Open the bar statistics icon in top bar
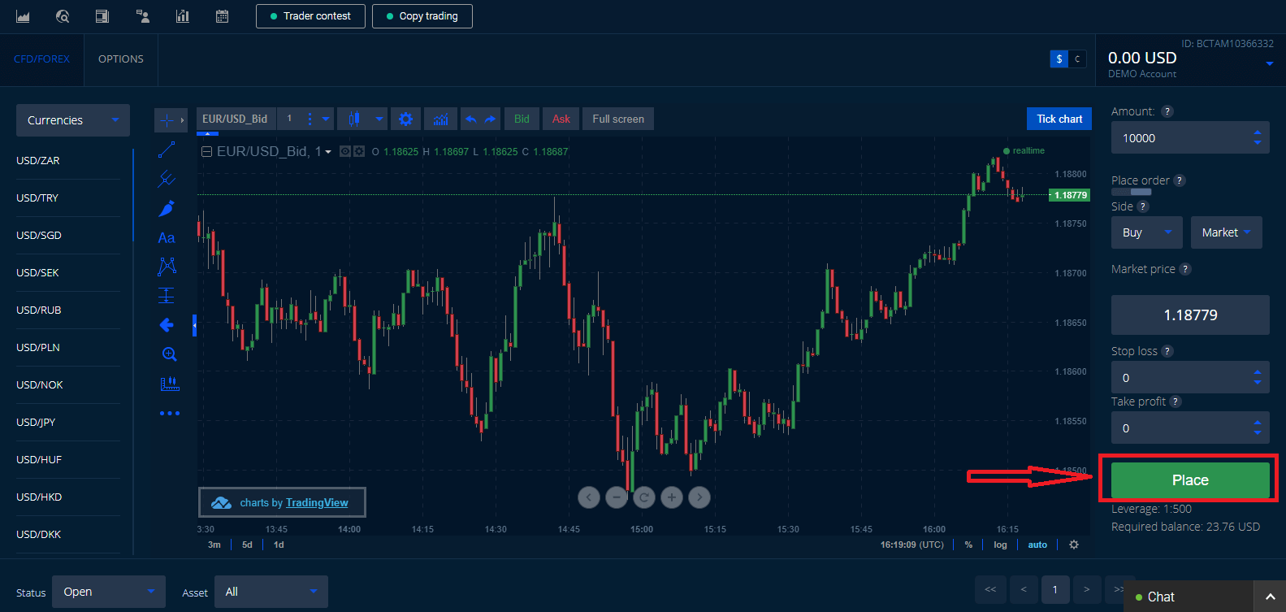This screenshot has height=612, width=1286. click(x=183, y=16)
